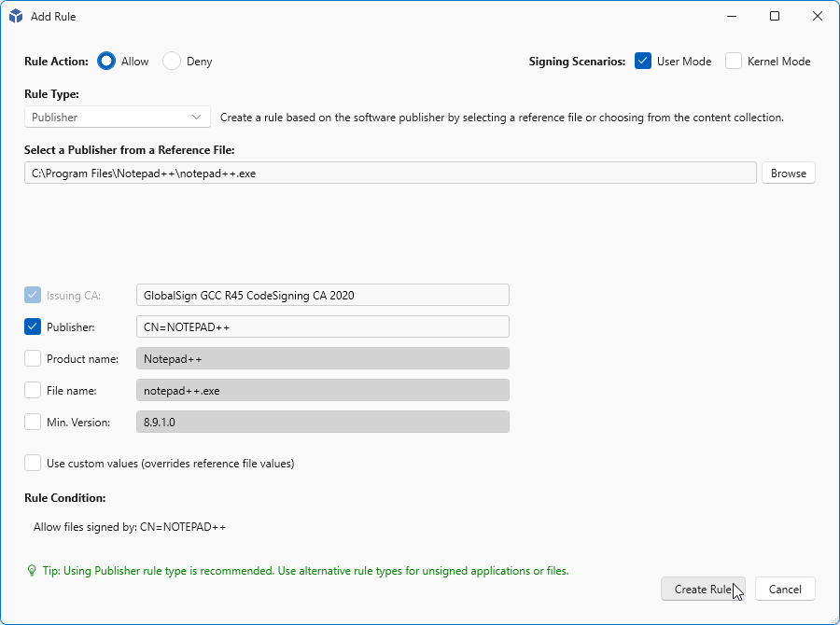Enable the File name checkbox
Screen dimensions: 840x625
pos(34,391)
